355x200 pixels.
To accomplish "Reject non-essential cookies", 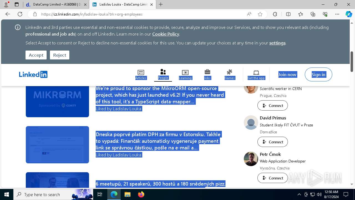I will [60, 55].
